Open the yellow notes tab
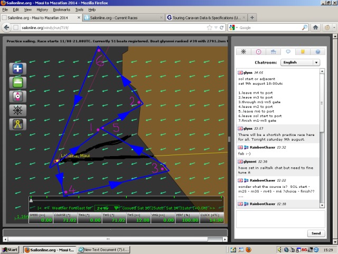 [x=303, y=52]
